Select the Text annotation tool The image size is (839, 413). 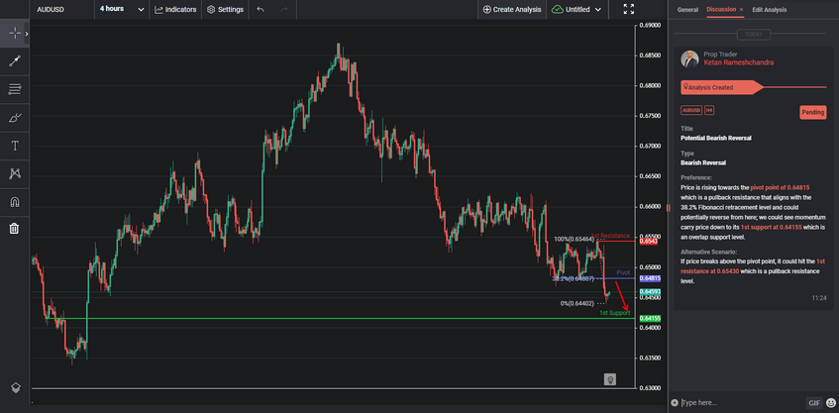click(15, 146)
